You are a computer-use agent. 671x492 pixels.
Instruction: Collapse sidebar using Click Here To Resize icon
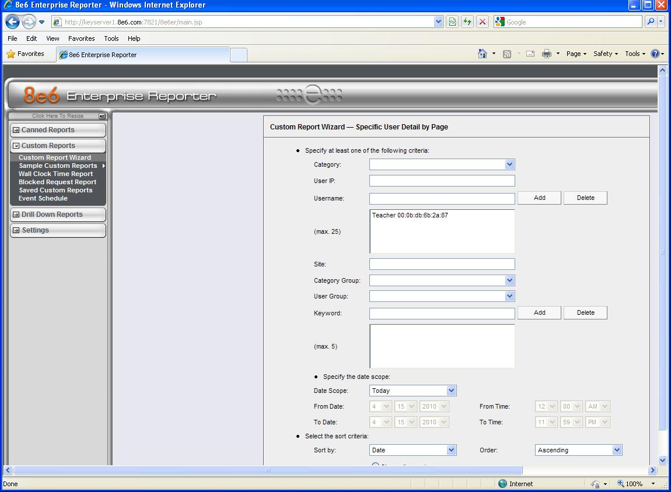point(102,116)
